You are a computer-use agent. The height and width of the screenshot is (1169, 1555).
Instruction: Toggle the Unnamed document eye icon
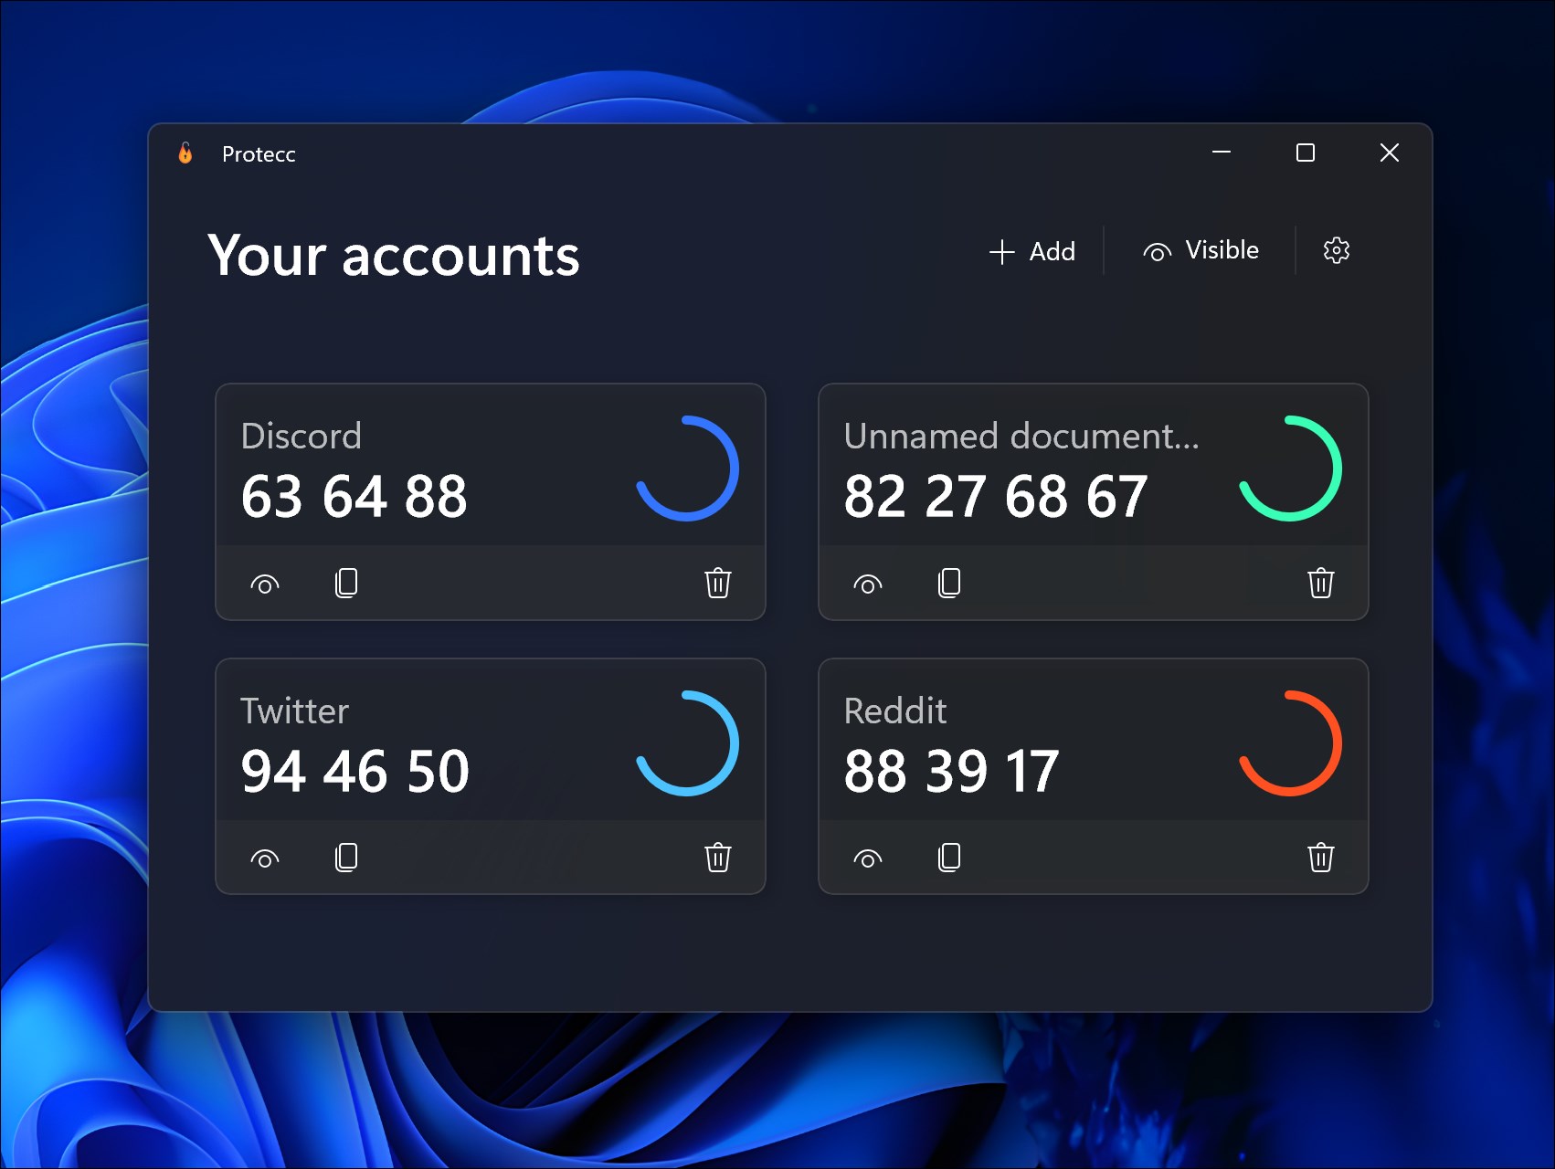pos(868,583)
